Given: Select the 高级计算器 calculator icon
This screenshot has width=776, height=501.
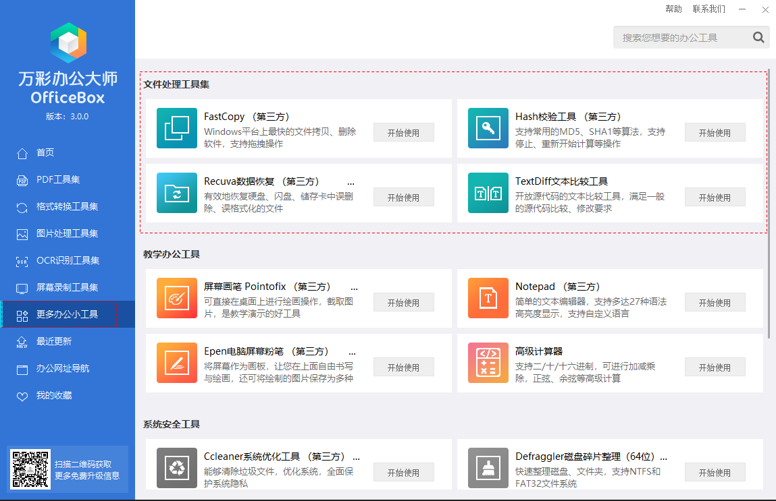Looking at the screenshot, I should 488,363.
